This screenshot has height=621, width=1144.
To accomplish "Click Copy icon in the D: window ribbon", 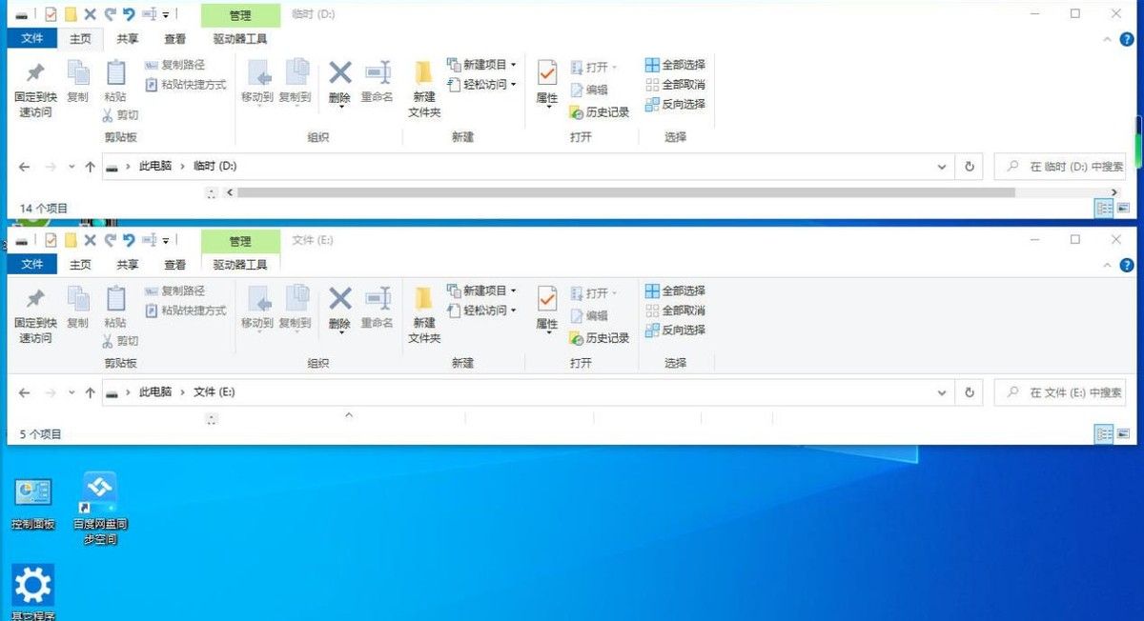I will [x=77, y=82].
